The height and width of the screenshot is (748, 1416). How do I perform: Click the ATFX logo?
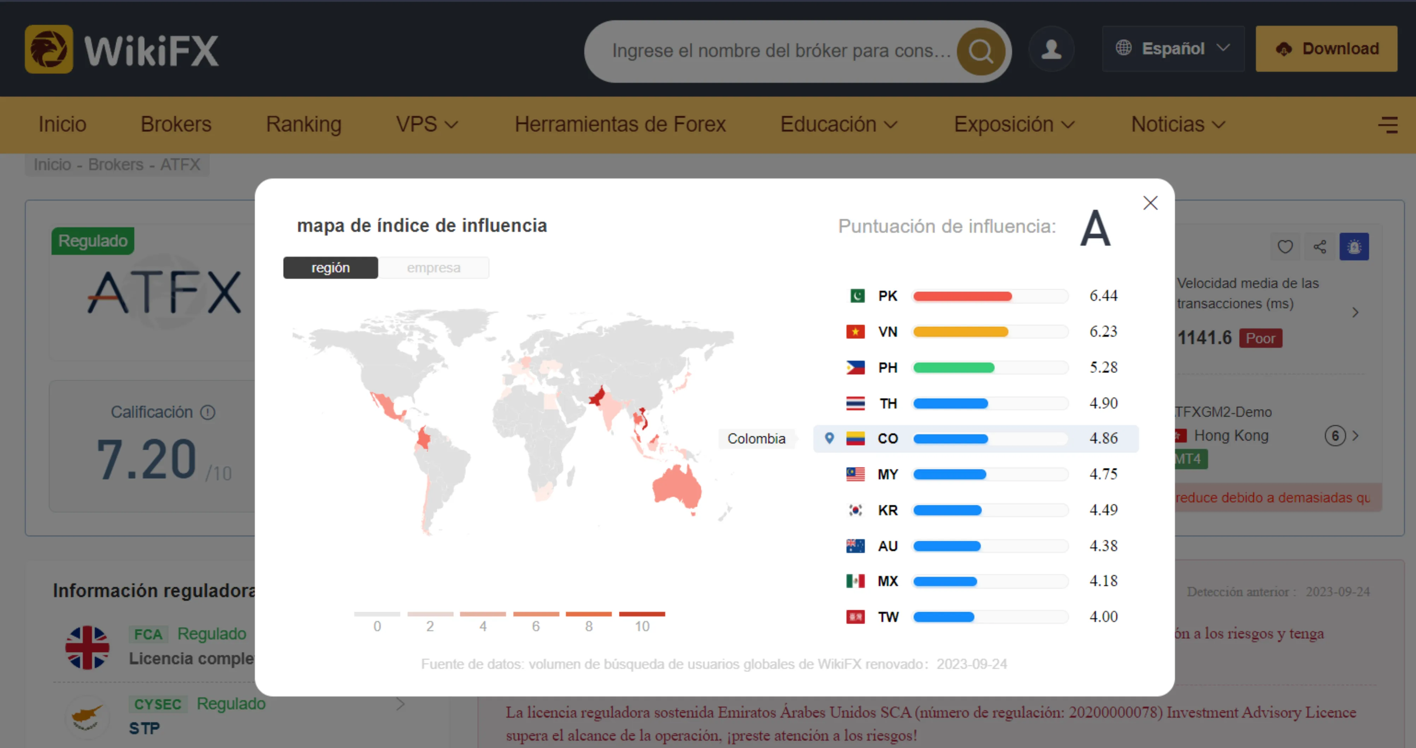tap(164, 292)
